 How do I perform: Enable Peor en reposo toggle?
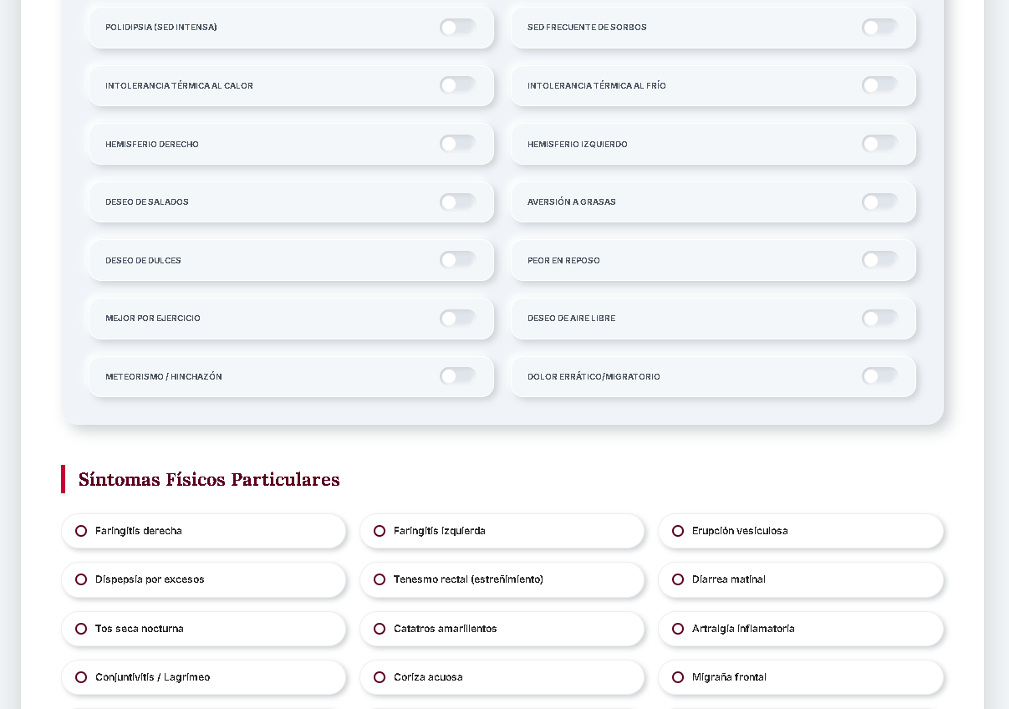pyautogui.click(x=879, y=260)
